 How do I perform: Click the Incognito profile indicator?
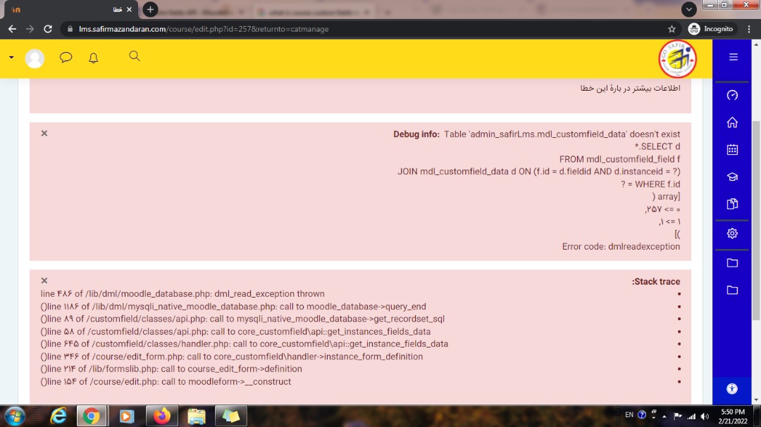(710, 29)
